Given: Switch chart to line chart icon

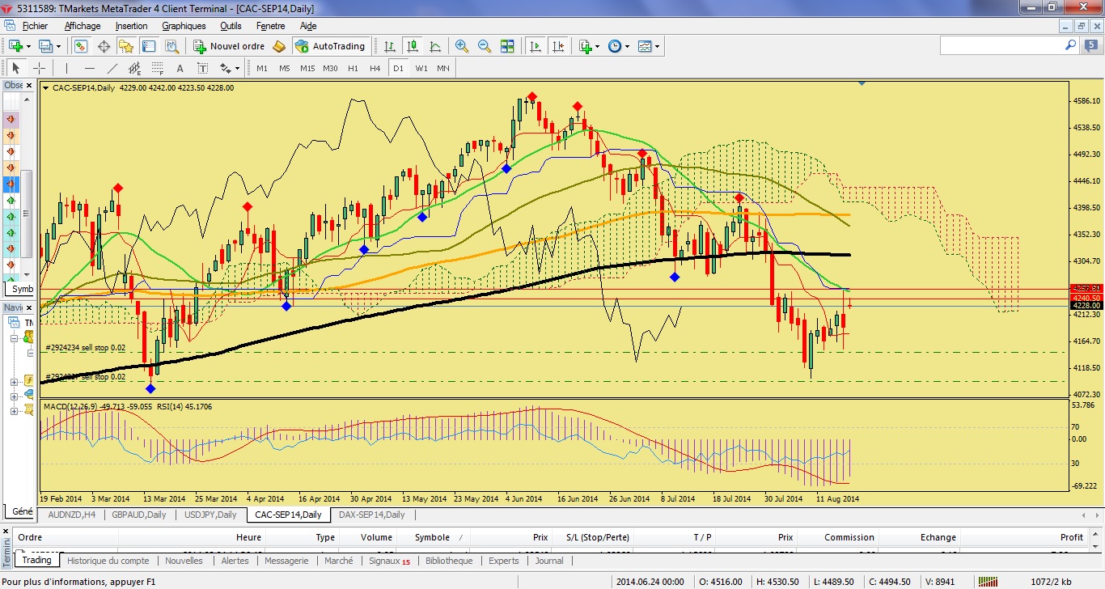Looking at the screenshot, I should [435, 46].
